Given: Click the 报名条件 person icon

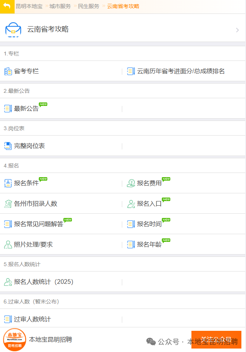Looking at the screenshot, I should point(8,183).
